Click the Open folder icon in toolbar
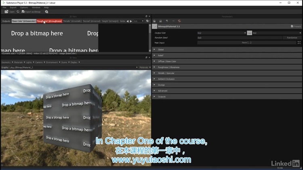The height and width of the screenshot is (170, 303). point(6,12)
